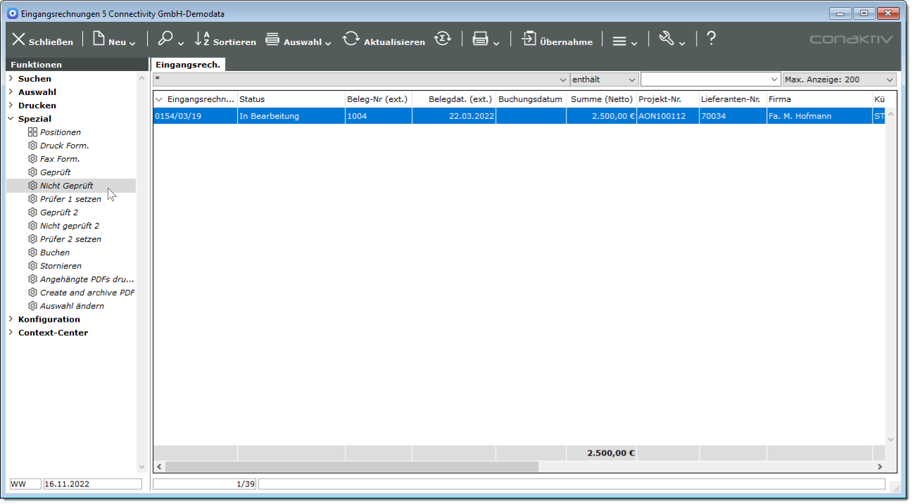This screenshot has width=912, height=504.
Task: Open the 'enthält' operator dropdown
Action: coord(604,80)
